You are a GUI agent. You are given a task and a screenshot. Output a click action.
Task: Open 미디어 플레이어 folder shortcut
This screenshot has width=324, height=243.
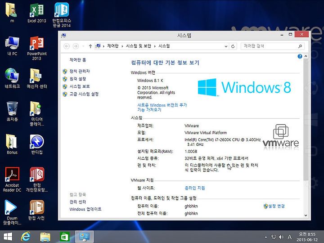pyautogui.click(x=37, y=114)
